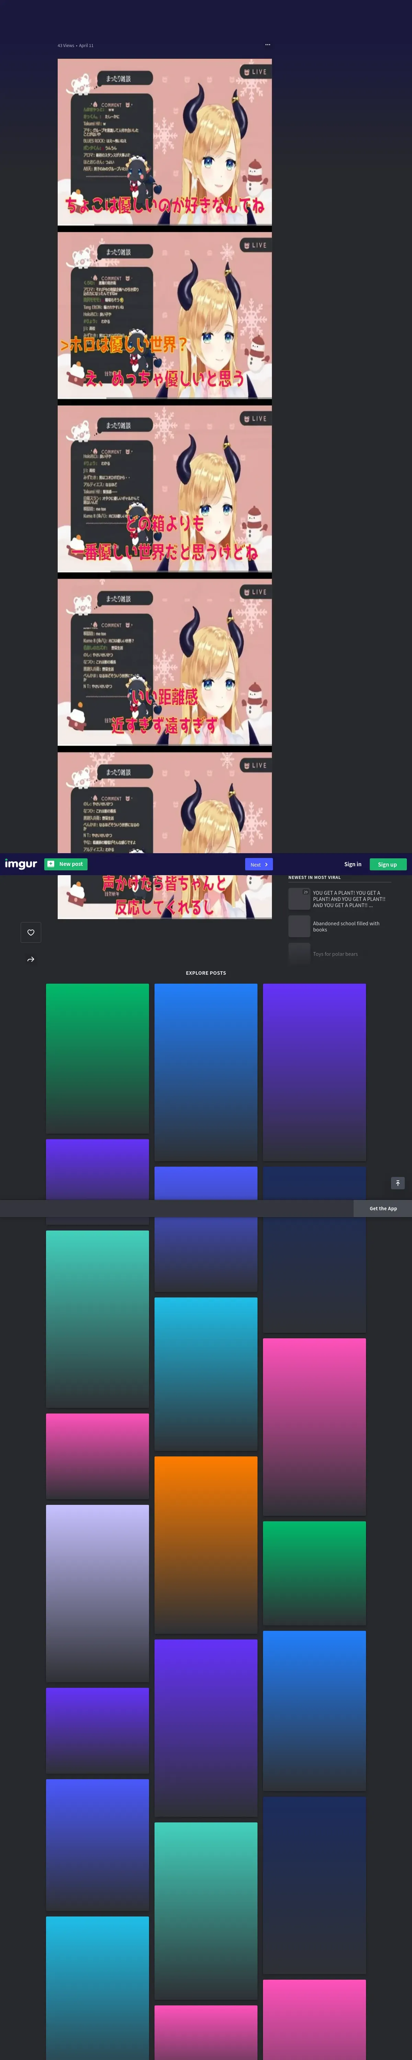The width and height of the screenshot is (412, 2060).
Task: Click the Sign in link
Action: pos(353,865)
